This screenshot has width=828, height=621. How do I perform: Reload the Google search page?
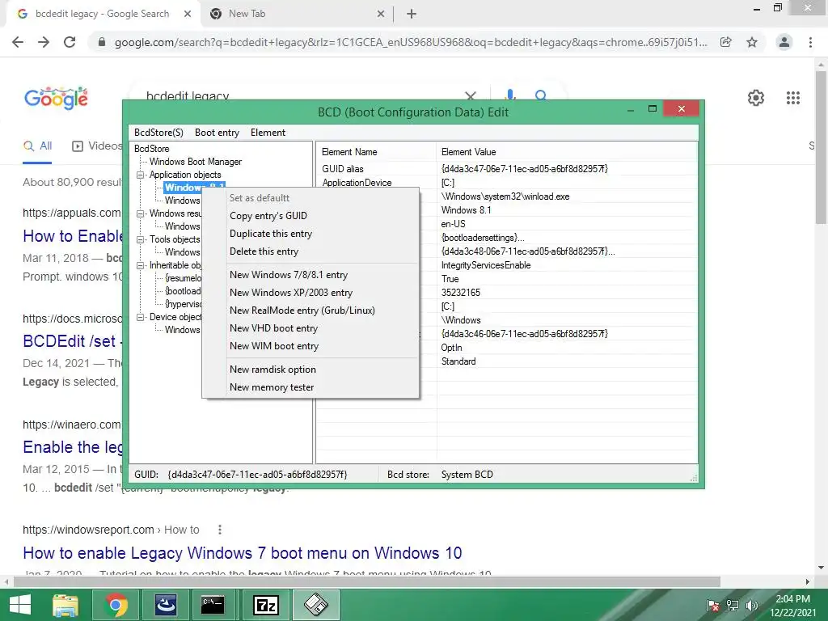click(70, 42)
